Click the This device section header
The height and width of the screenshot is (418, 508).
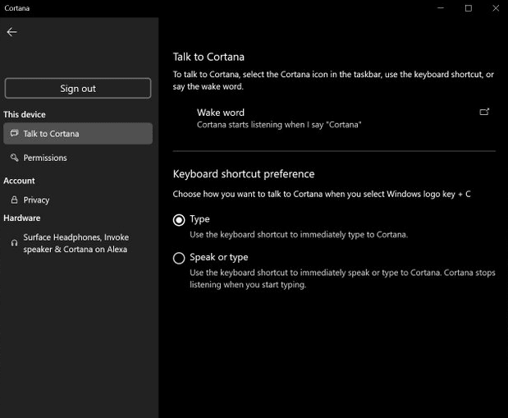25,114
